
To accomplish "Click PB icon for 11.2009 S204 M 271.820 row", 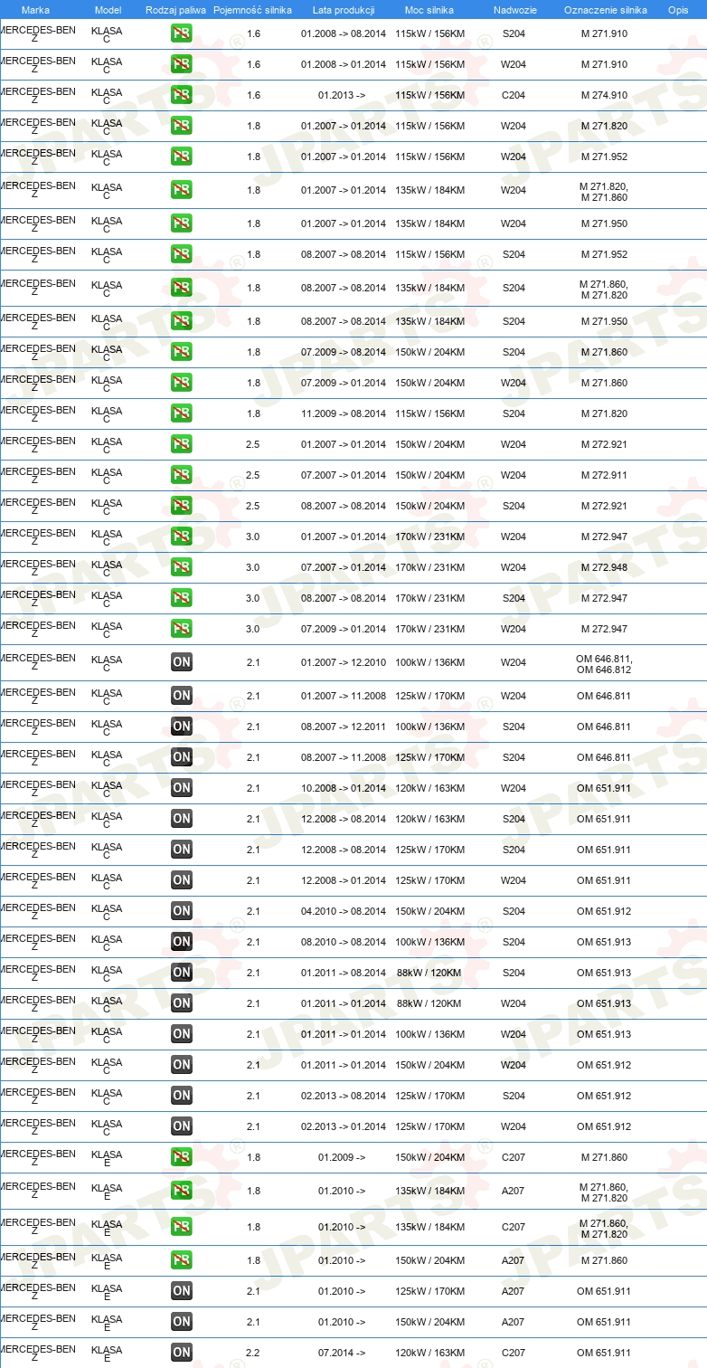I will click(182, 413).
